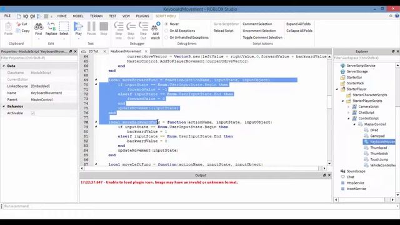Expand the CameraScript node
400x225 pixels.
pyautogui.click(x=349, y=107)
